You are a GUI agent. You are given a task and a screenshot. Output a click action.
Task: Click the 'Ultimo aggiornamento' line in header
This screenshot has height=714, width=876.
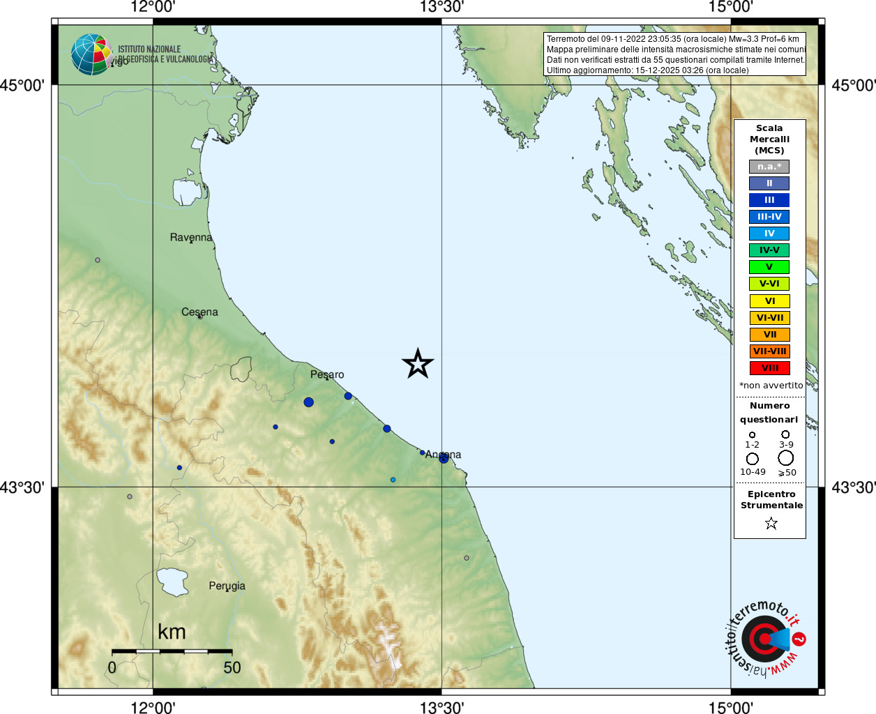tap(648, 70)
